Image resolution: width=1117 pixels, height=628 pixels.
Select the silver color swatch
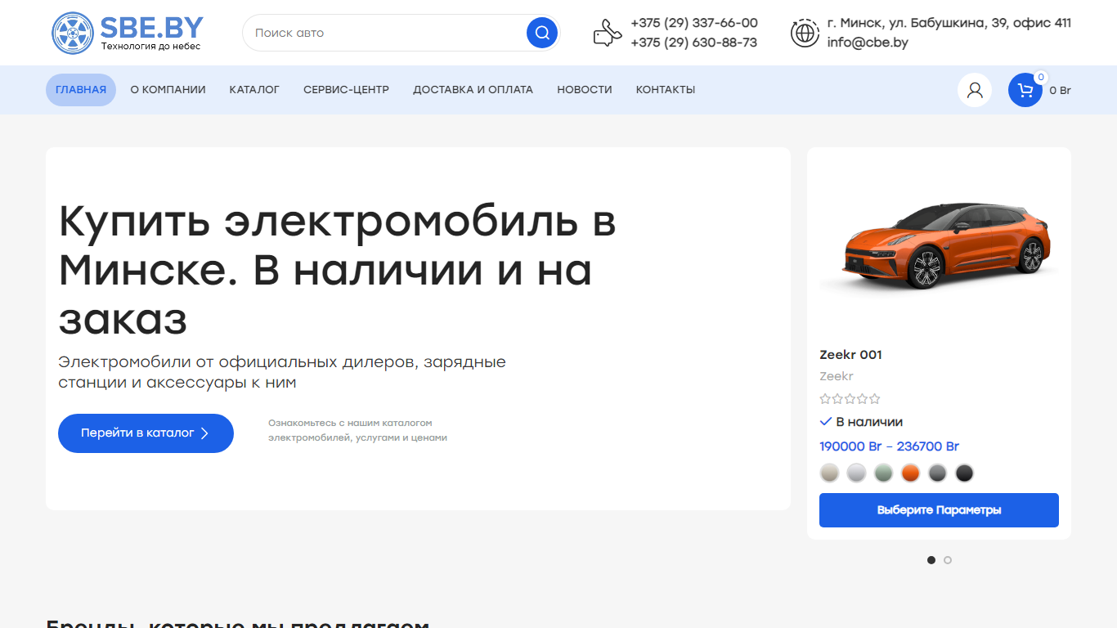(x=856, y=473)
